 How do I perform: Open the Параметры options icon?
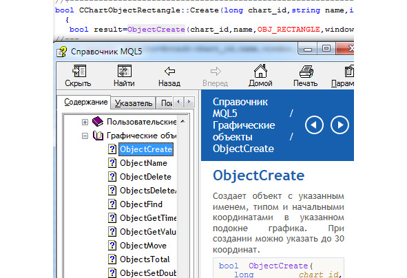[x=349, y=71]
